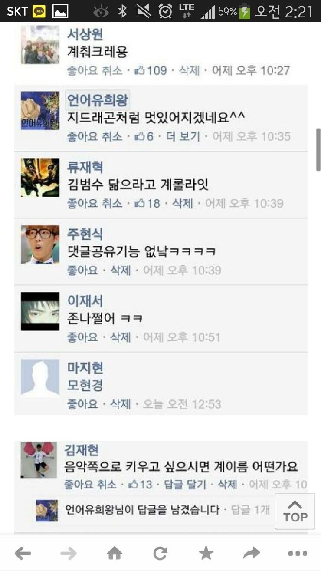Viewport: 321px width, 571px height.
Task: Delete 마지현's comment via 삭제
Action: (121, 404)
